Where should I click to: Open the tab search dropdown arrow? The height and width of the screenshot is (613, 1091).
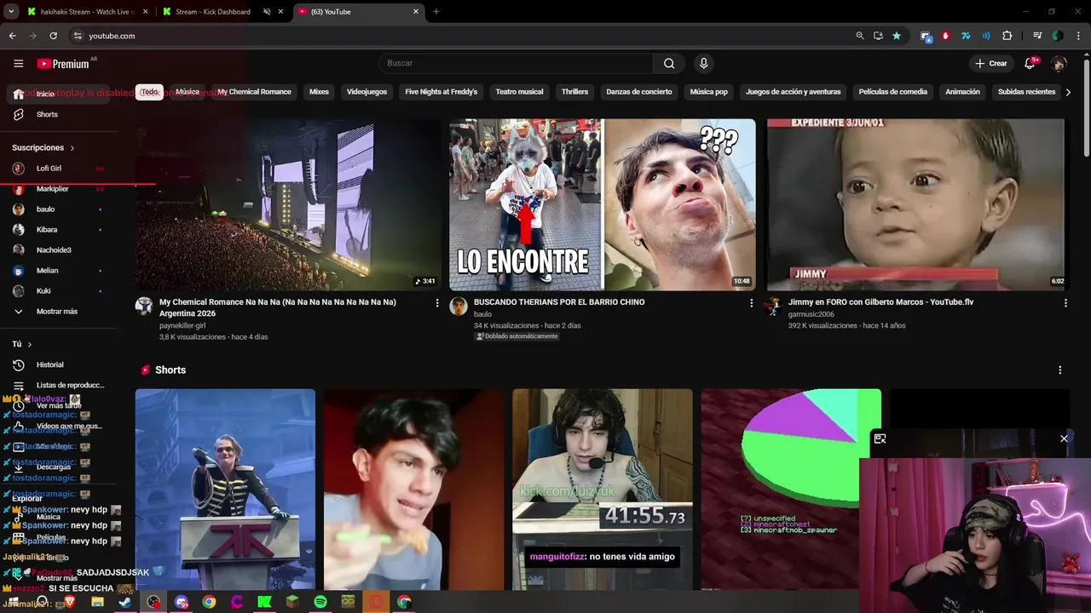tap(11, 12)
